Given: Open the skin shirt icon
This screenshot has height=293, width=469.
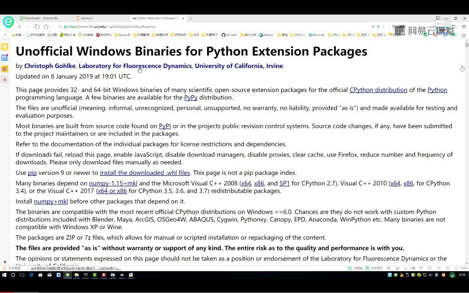Looking at the screenshot, I should tap(437, 18).
